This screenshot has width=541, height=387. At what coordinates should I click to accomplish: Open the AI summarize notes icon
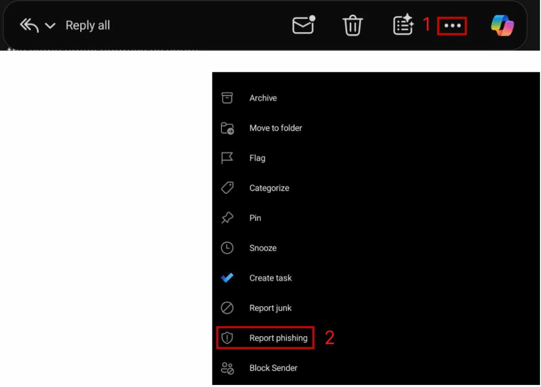tap(403, 25)
